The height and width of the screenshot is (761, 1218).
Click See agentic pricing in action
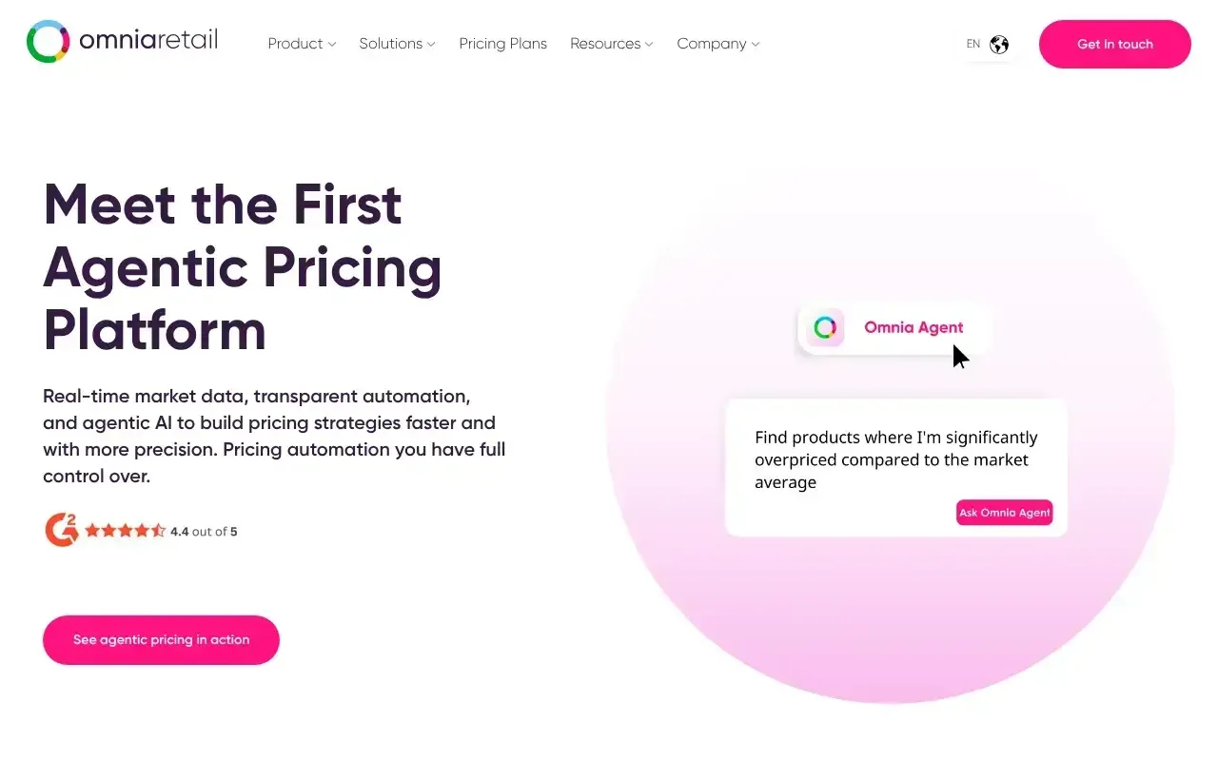pyautogui.click(x=161, y=640)
